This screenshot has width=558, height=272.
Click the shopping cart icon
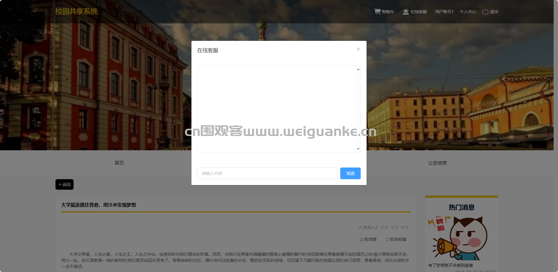(377, 12)
